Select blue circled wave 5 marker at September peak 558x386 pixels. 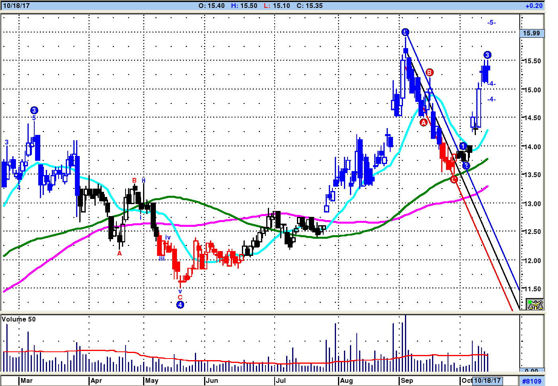(405, 32)
